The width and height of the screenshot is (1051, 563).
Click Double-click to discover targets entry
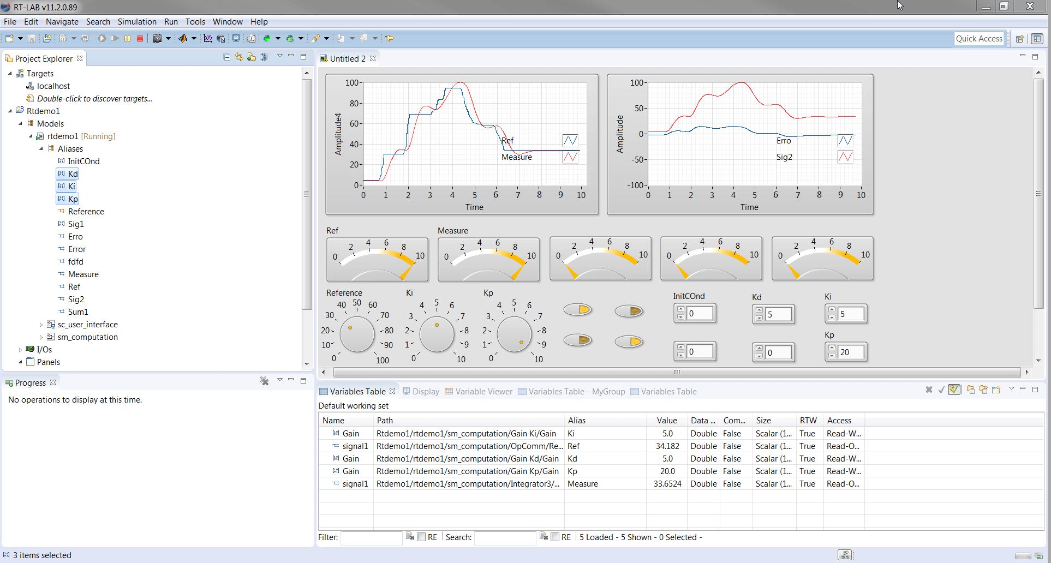click(x=94, y=99)
